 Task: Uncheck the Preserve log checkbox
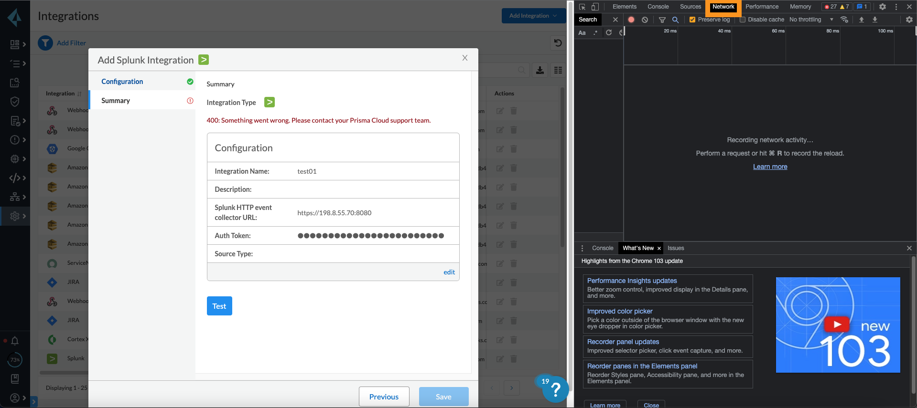point(692,20)
